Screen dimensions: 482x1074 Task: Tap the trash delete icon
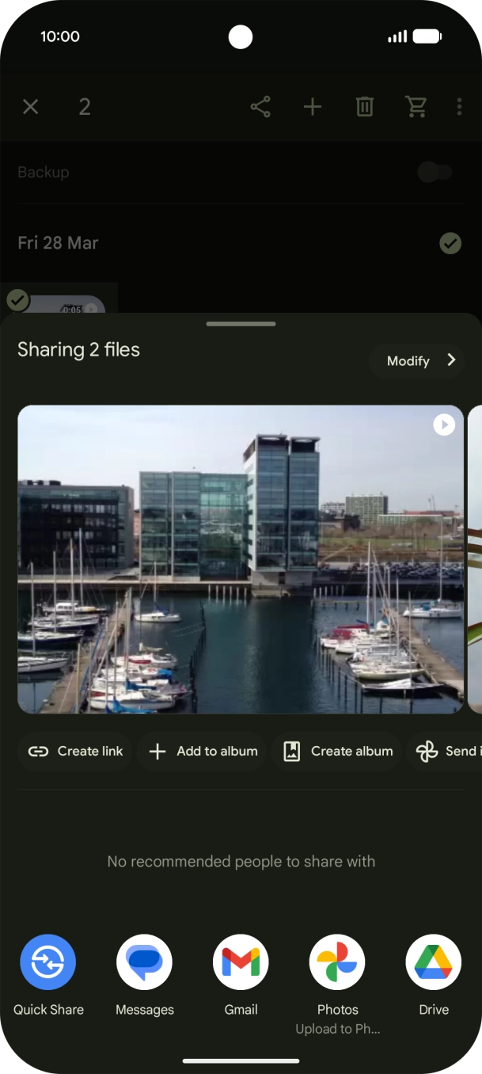364,107
